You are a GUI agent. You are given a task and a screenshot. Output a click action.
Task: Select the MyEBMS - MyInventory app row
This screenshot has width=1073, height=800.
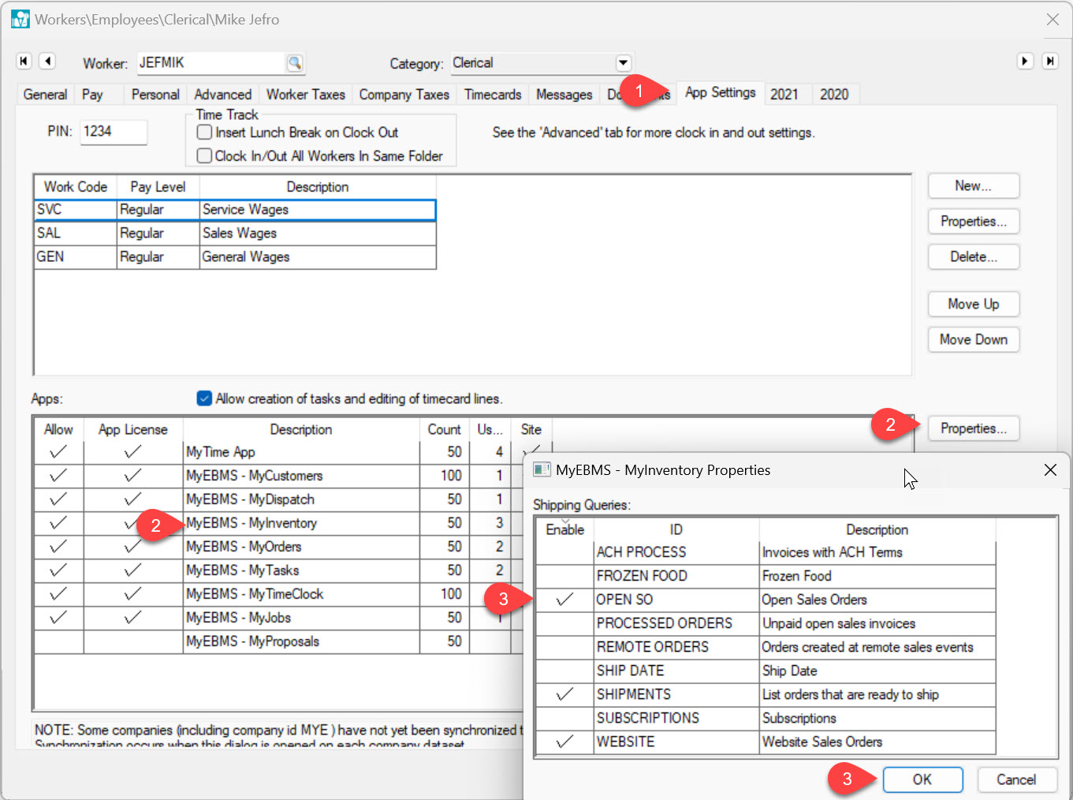pos(280,523)
